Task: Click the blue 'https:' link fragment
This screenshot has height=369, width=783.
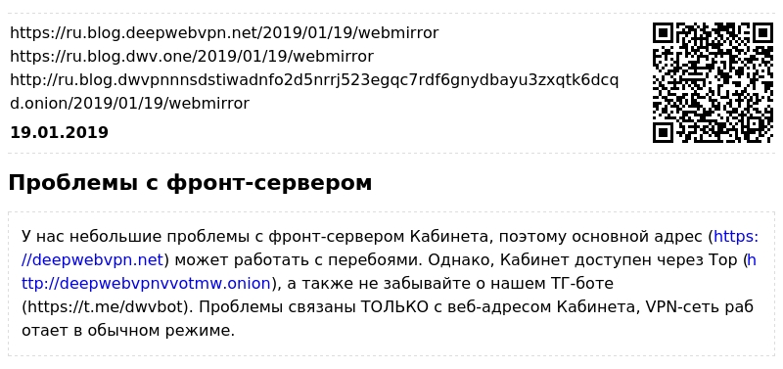Action: point(736,237)
